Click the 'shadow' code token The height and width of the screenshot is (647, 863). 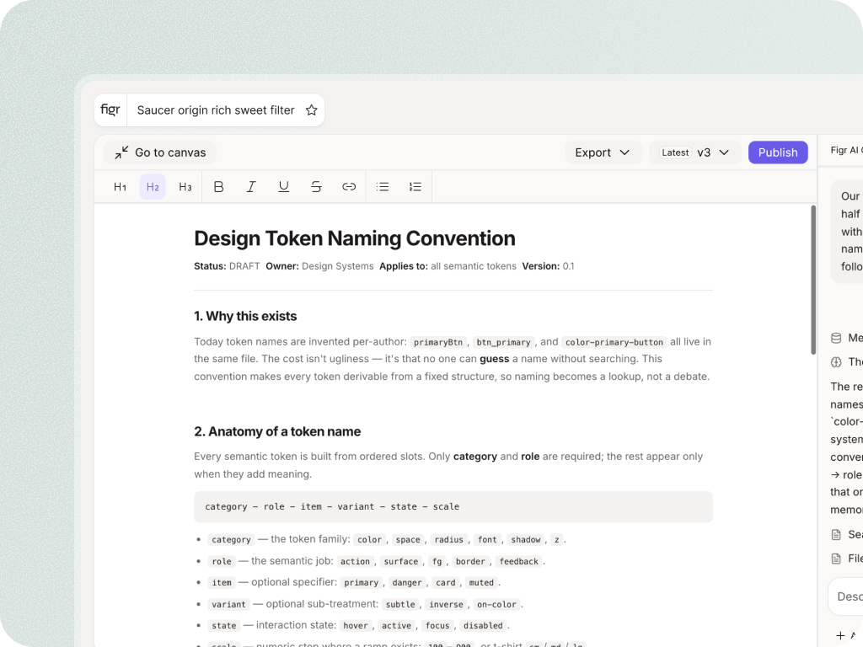(x=526, y=540)
